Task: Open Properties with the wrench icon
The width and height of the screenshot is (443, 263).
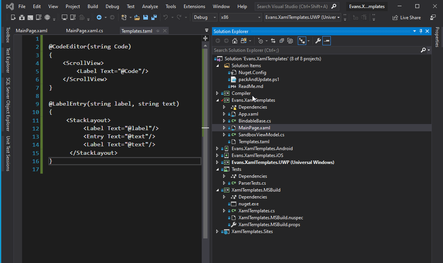Action: point(318,41)
